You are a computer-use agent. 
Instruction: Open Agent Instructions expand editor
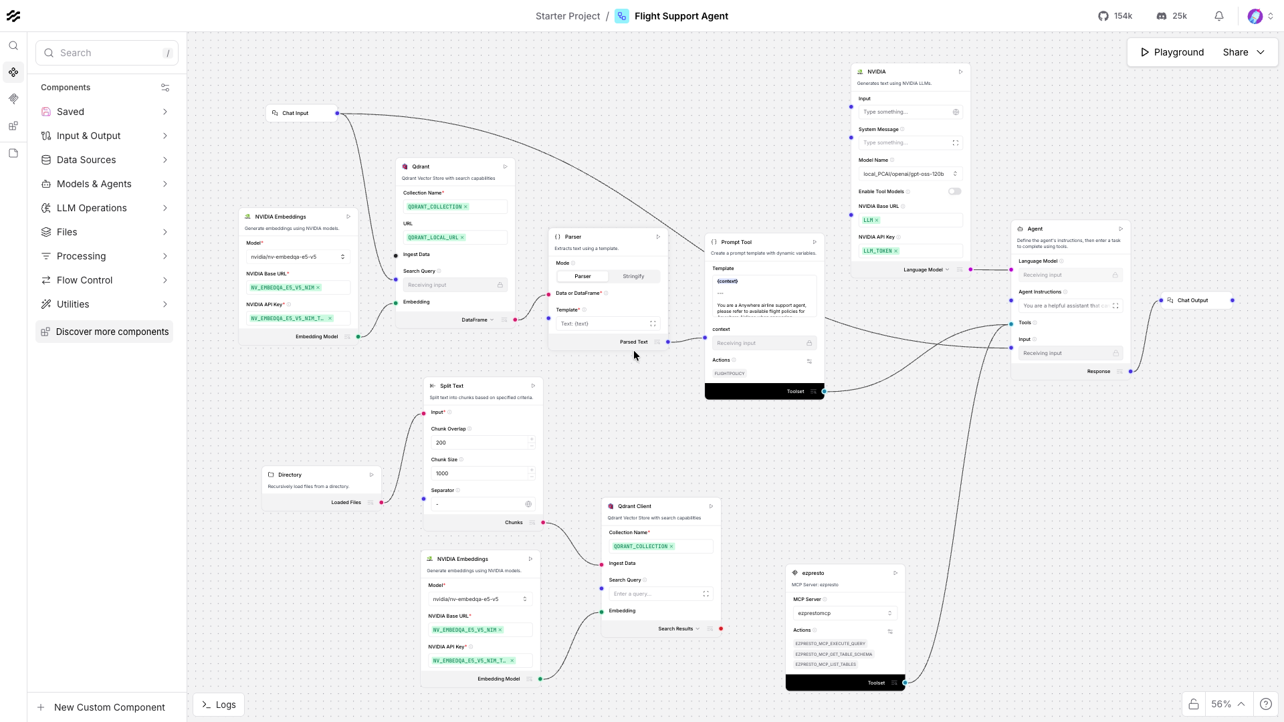1115,306
